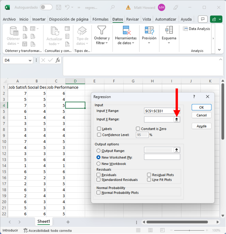
Task: Switch to the Fórmulas ribbon tab
Action: tap(101, 19)
